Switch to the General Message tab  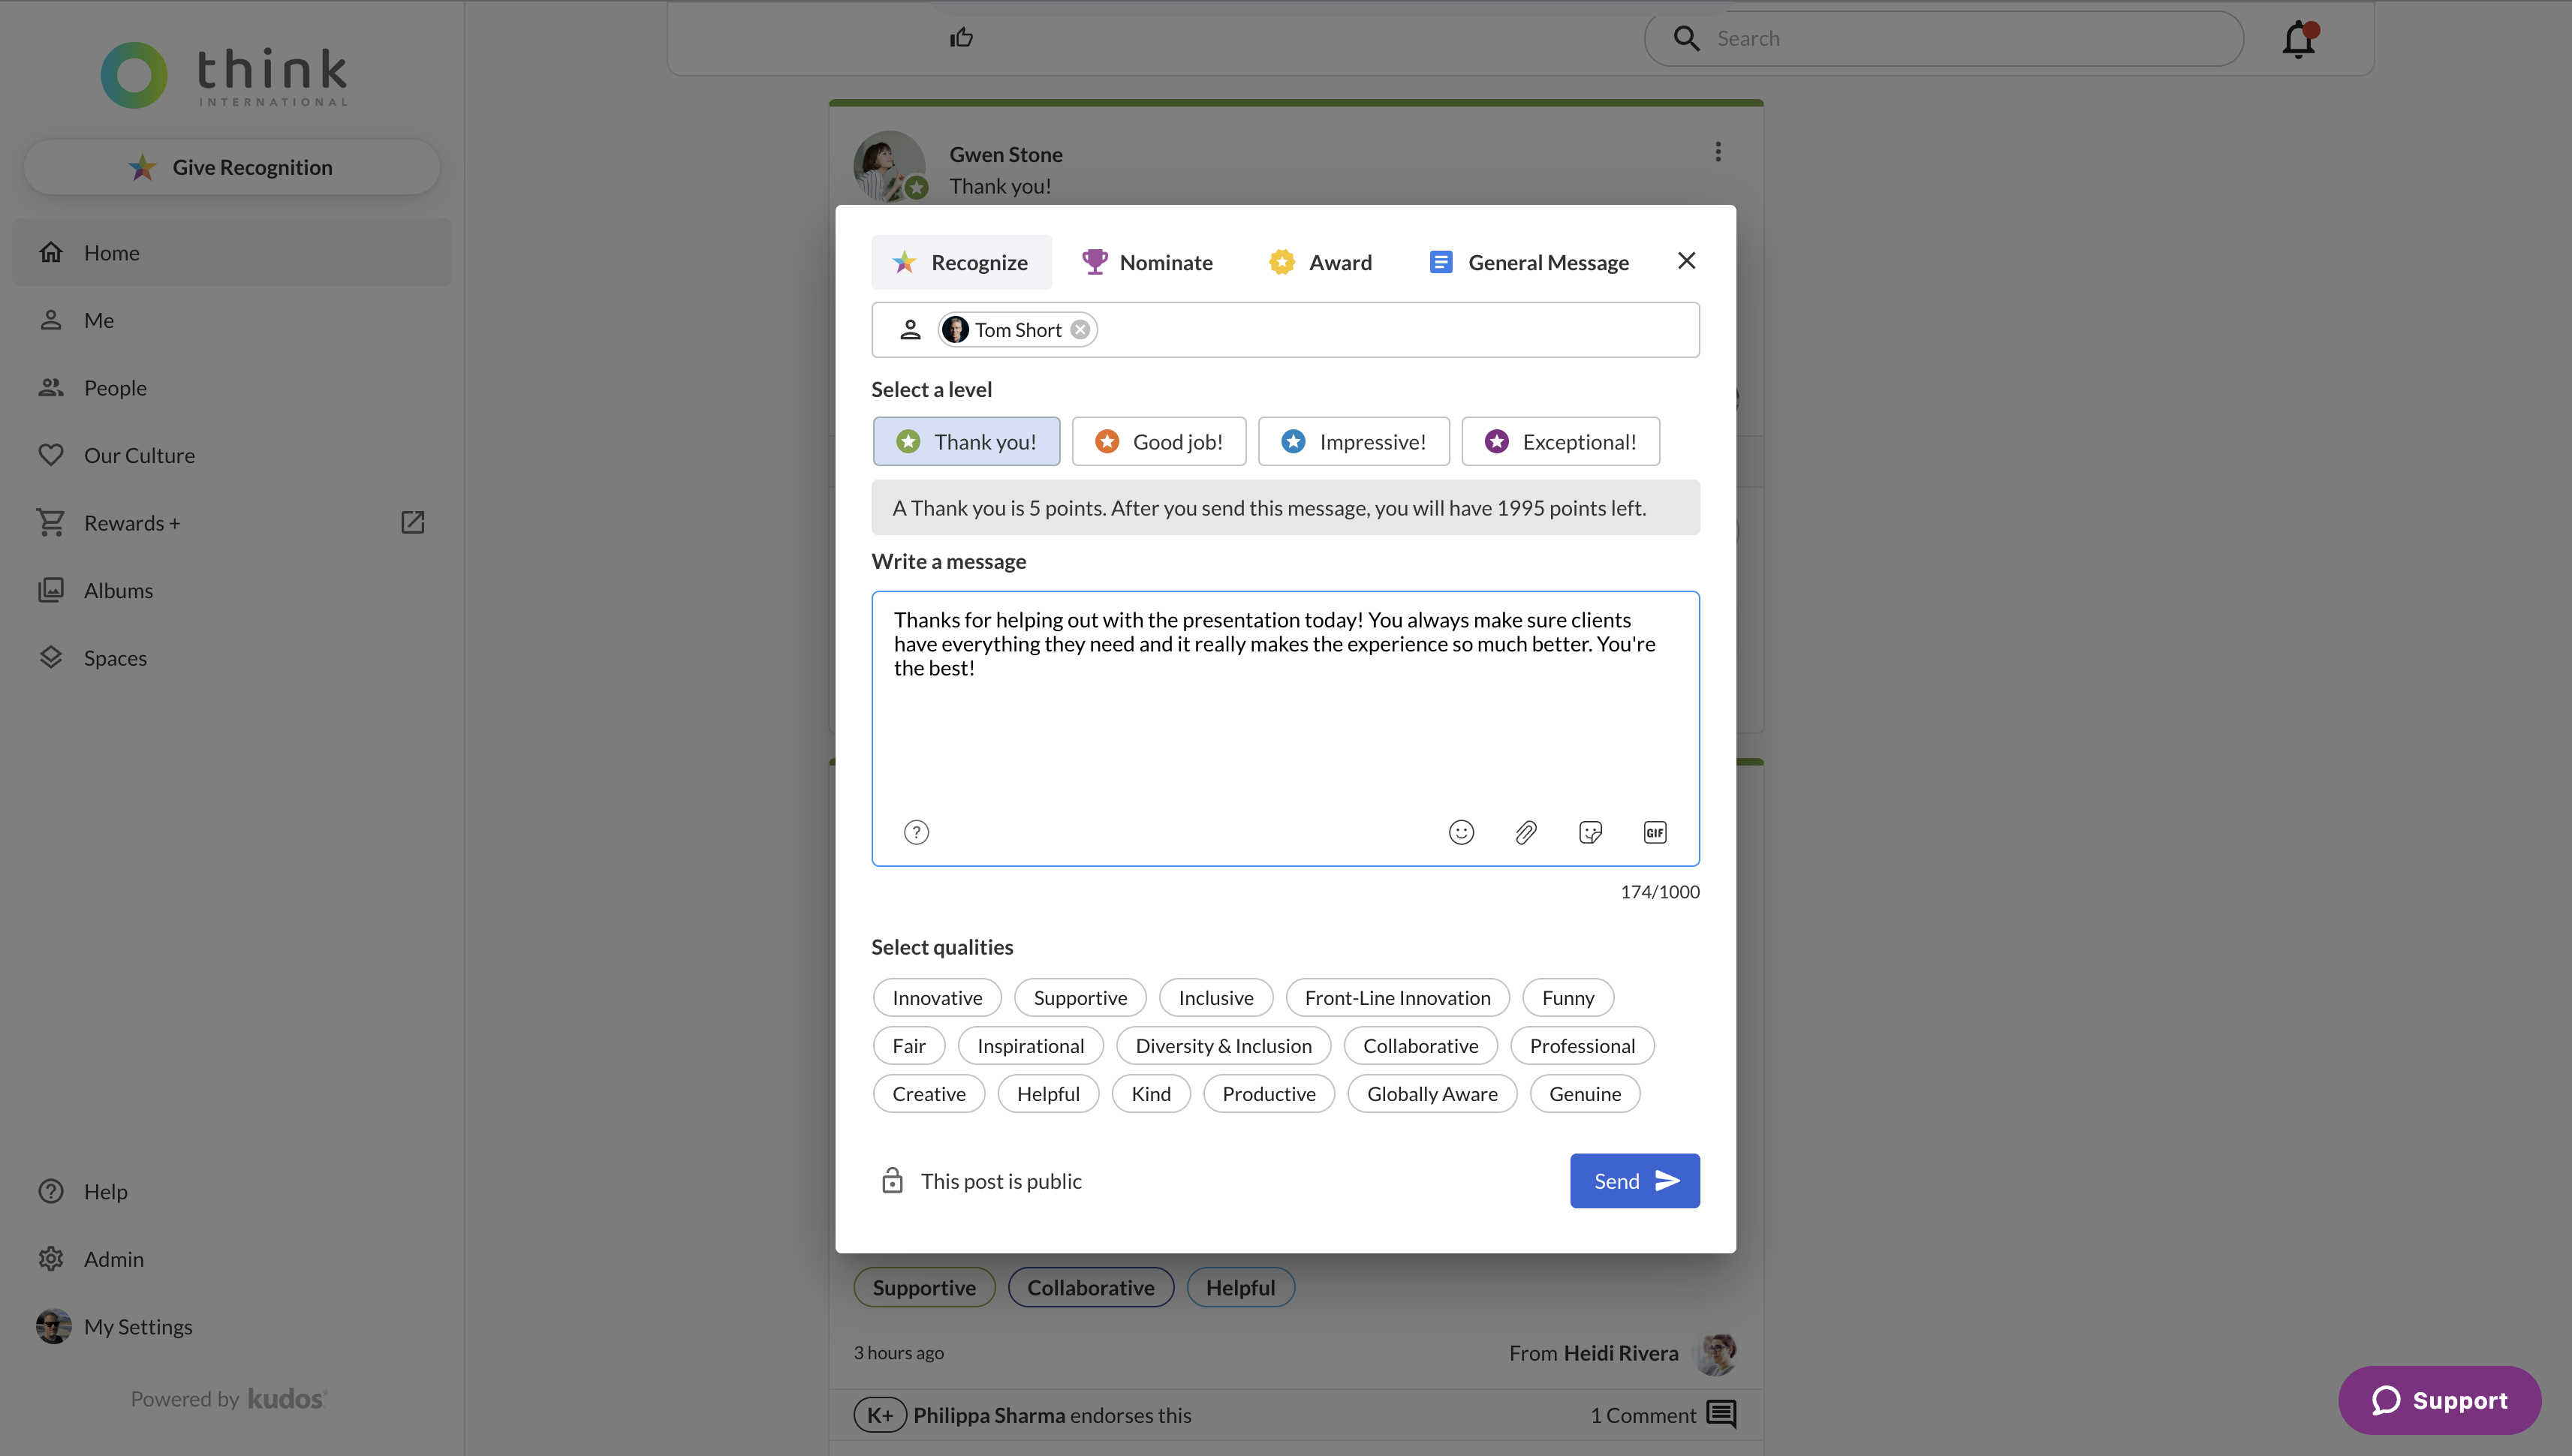coord(1529,263)
